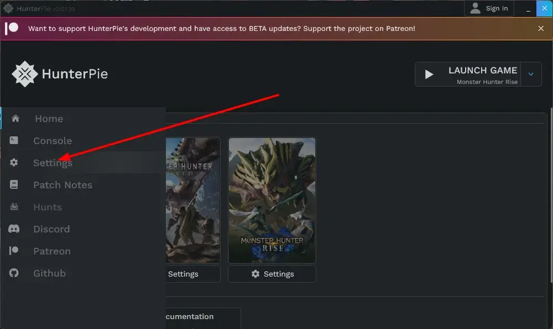Click the HunterPie logo emblem
Image resolution: width=553 pixels, height=329 pixels.
point(24,74)
